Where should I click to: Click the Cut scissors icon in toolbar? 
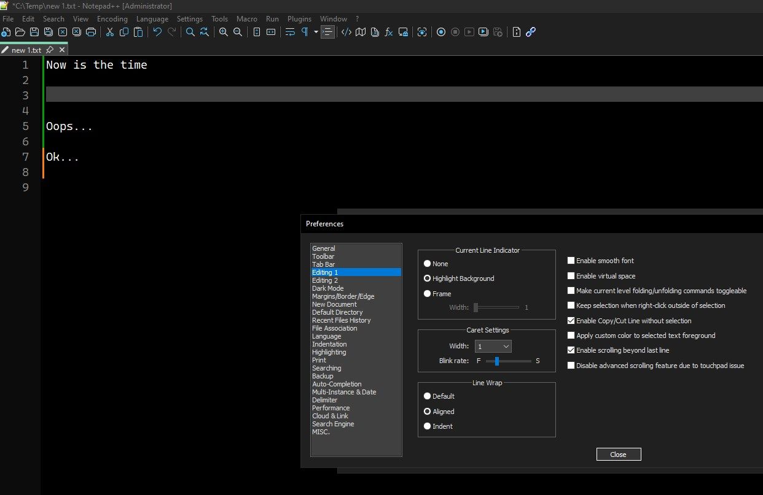(110, 32)
